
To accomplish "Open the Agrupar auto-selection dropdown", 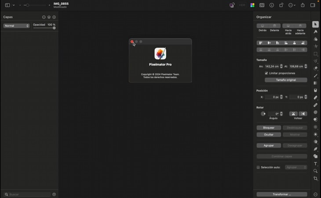I will pos(296,167).
